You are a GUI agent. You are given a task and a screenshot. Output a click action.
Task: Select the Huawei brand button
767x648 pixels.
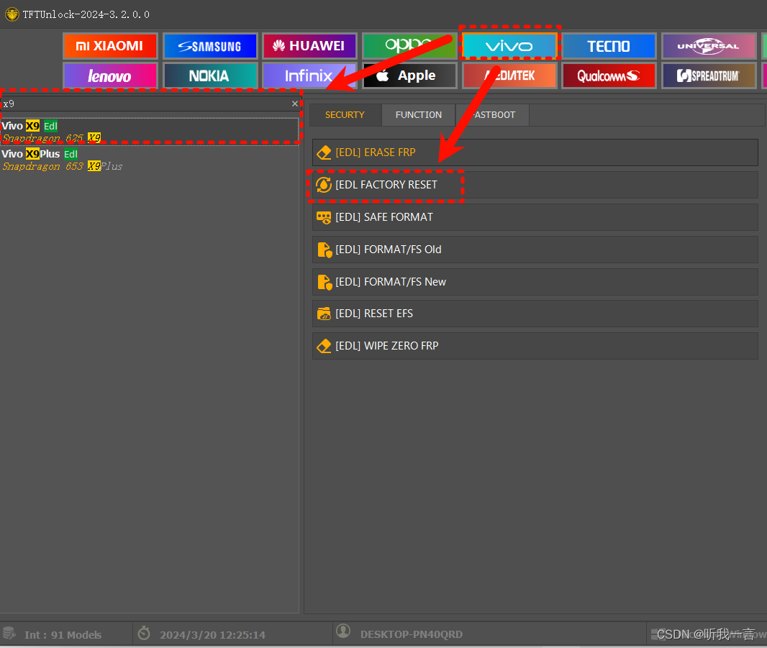pos(309,46)
